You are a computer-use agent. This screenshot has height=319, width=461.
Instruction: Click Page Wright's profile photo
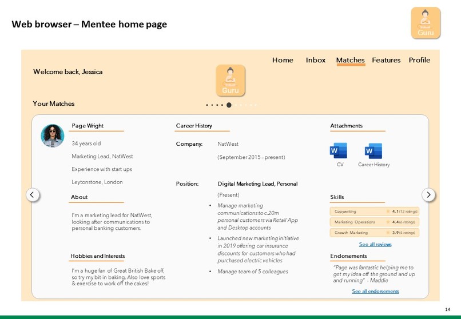(52, 135)
